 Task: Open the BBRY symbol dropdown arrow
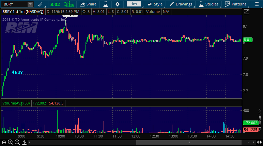click(x=30, y=4)
